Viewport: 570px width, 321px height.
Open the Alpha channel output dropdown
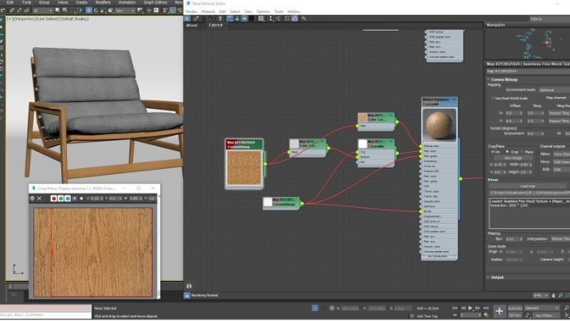point(561,154)
